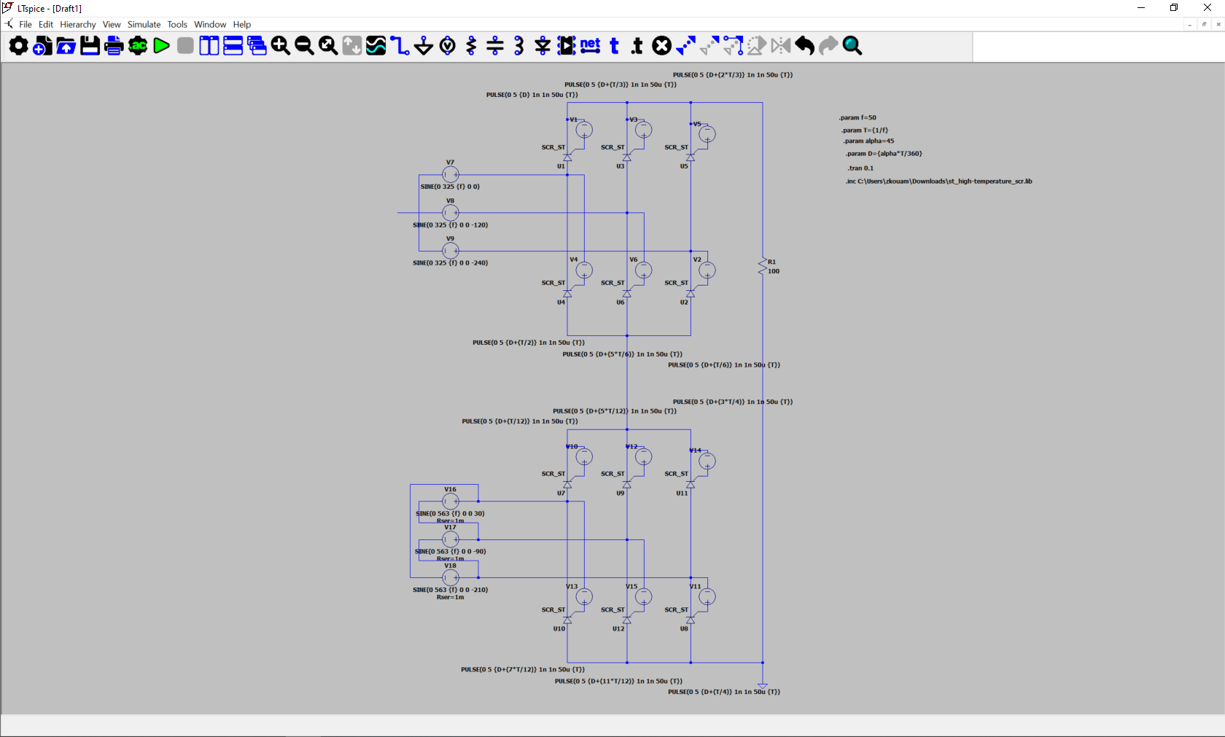The height and width of the screenshot is (737, 1225).
Task: Open the Help menu
Action: [x=241, y=24]
